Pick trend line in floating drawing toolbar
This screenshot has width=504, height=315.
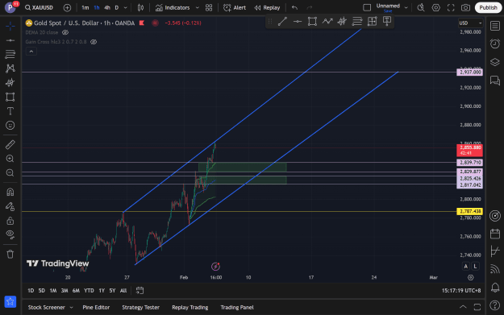pyautogui.click(x=282, y=22)
